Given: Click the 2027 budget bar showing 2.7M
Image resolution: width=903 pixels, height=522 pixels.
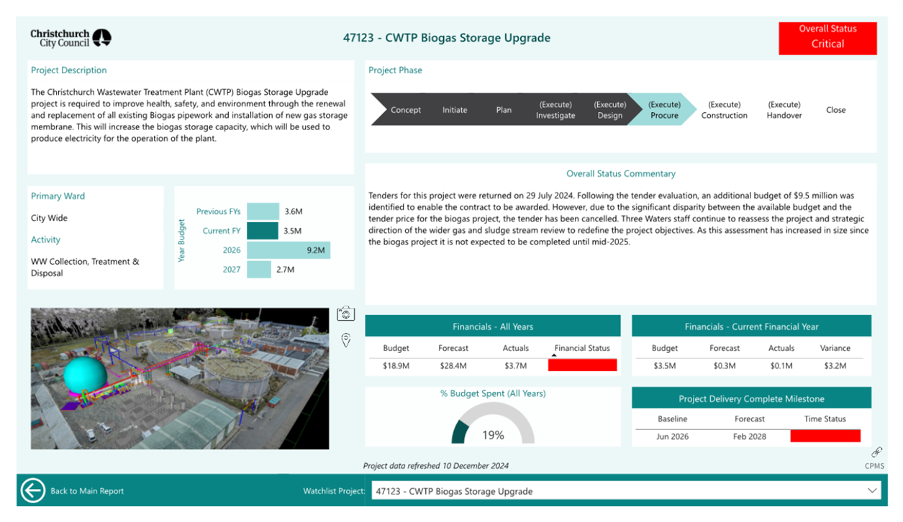Looking at the screenshot, I should 259,270.
